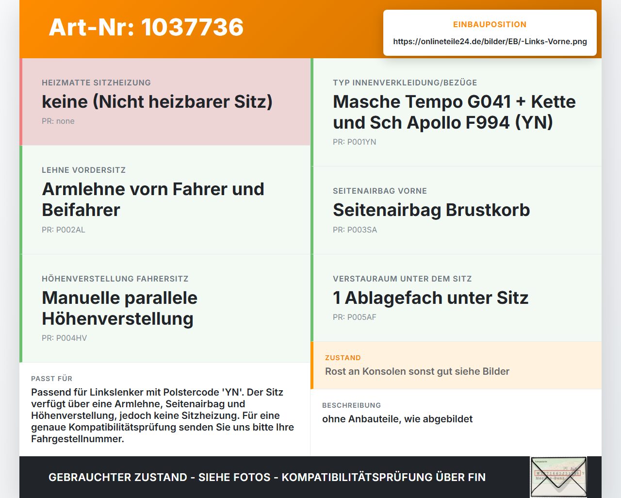Select Masche Tempo G041 + Kette value
621x498 pixels.
(x=454, y=112)
